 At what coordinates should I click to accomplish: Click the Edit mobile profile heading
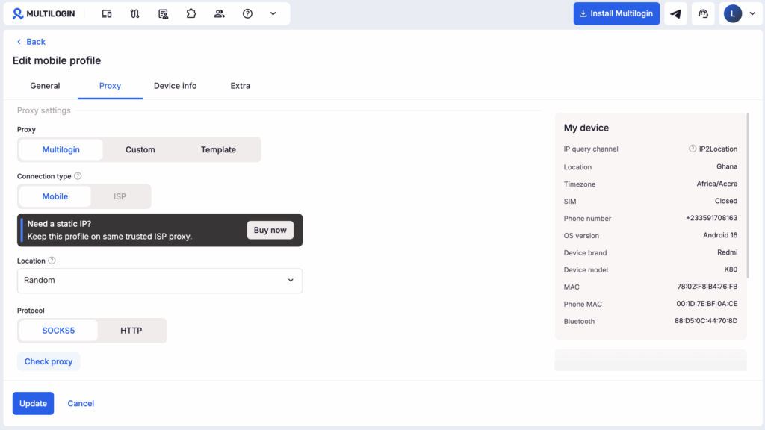coord(57,61)
